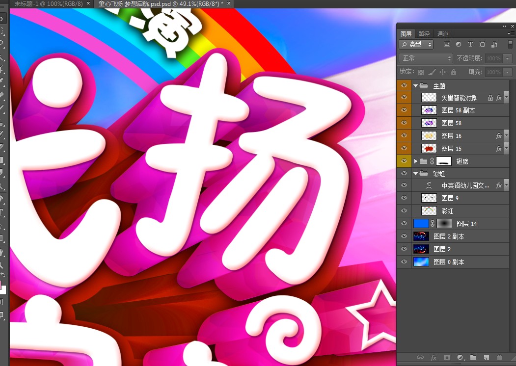516x366 pixels.
Task: Click the link layers icon at panel bottom
Action: click(420, 358)
